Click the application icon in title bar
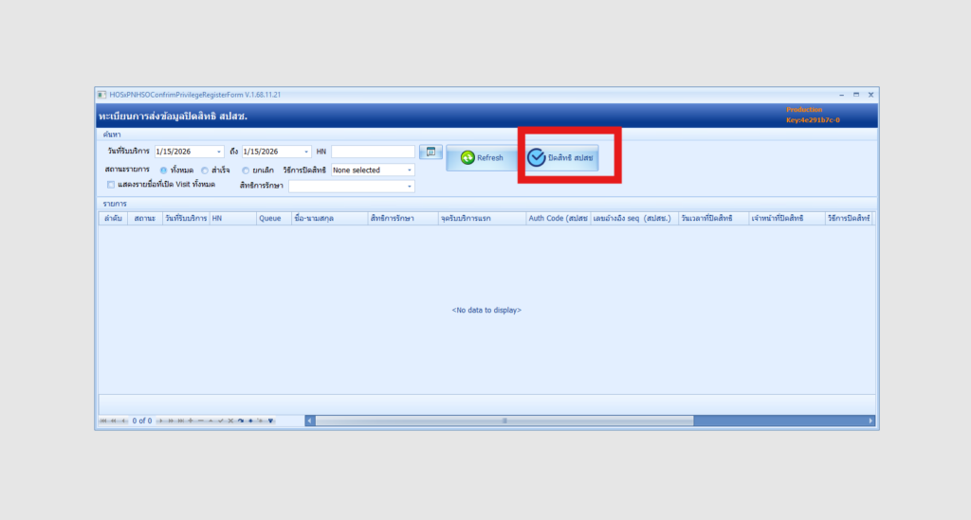This screenshot has height=520, width=971. [101, 95]
